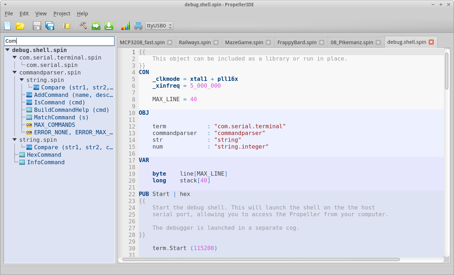Image resolution: width=454 pixels, height=275 pixels.
Task: Click the green download Write icon
Action: [x=109, y=26]
